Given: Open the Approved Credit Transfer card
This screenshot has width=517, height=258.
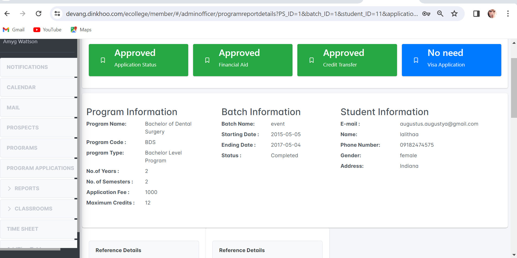Looking at the screenshot, I should click(x=347, y=60).
